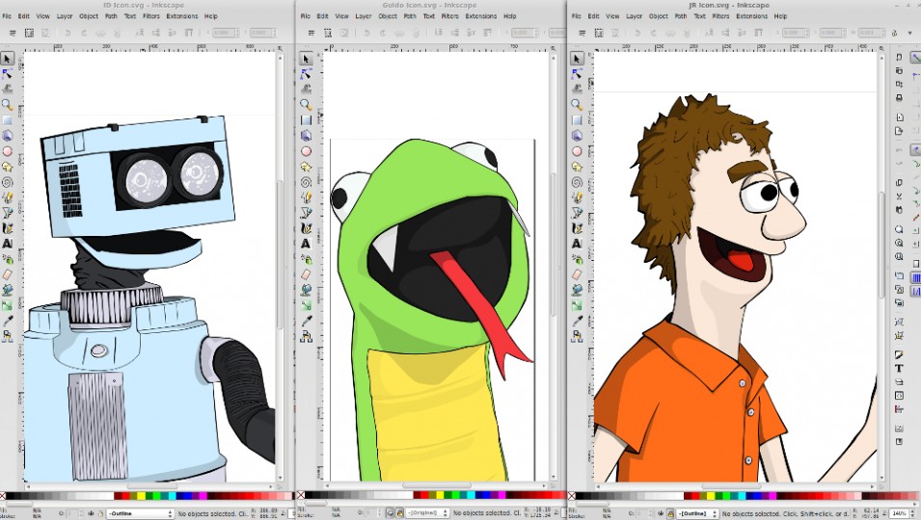This screenshot has height=520, width=921.
Task: Open Extensions menu in JR Icon window
Action: coord(753,16)
